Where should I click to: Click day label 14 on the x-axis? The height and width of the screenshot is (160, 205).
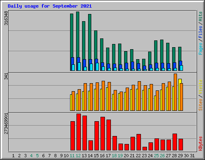coord(90,156)
